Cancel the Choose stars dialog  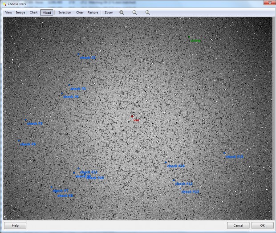(238, 225)
